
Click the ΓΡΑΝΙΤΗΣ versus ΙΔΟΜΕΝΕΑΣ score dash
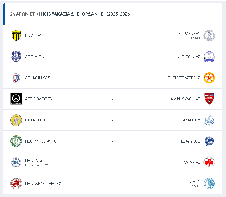pyautogui.click(x=113, y=36)
